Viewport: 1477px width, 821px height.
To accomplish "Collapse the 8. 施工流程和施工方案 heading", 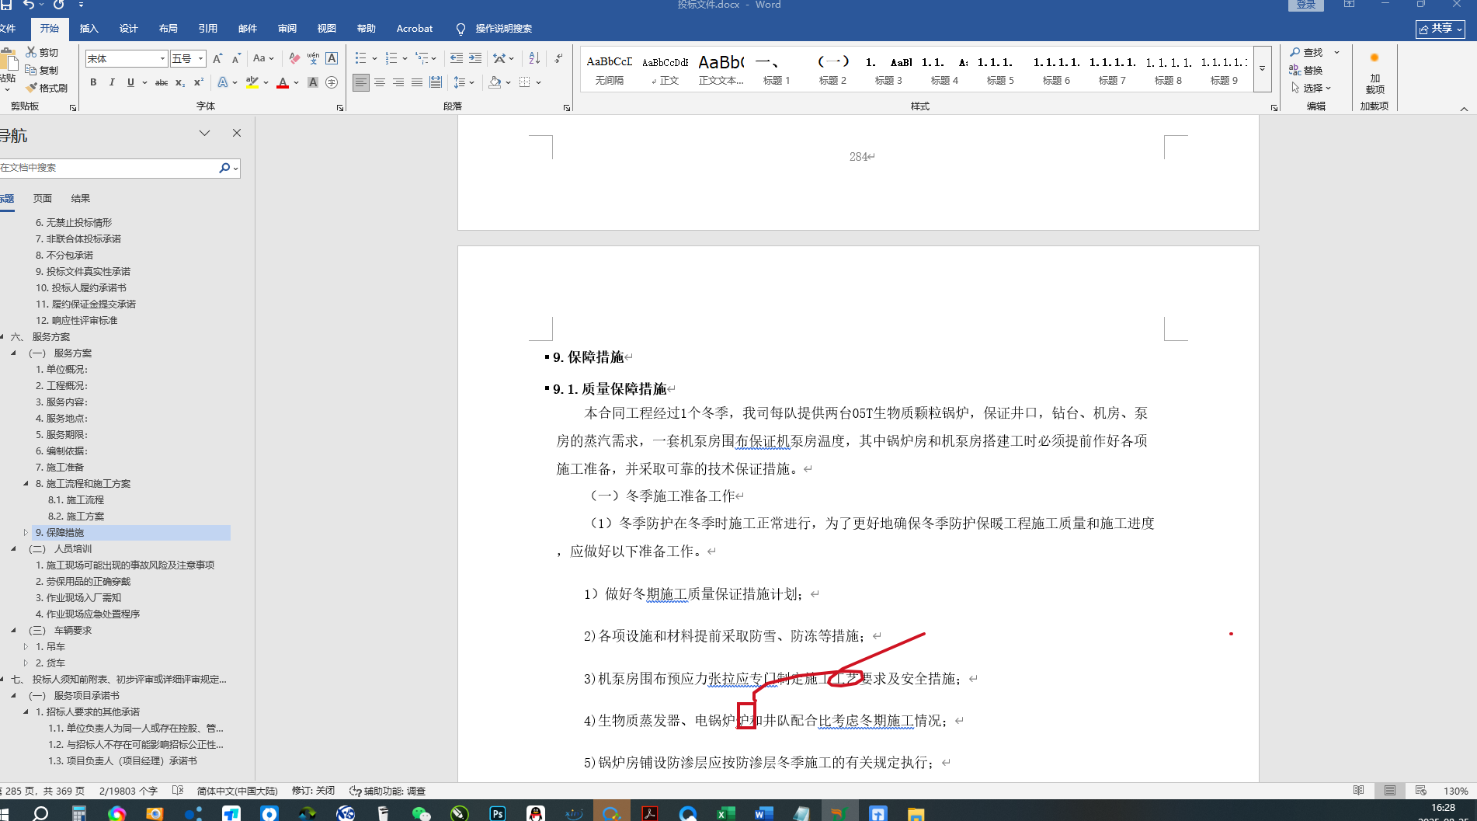I will coord(26,484).
